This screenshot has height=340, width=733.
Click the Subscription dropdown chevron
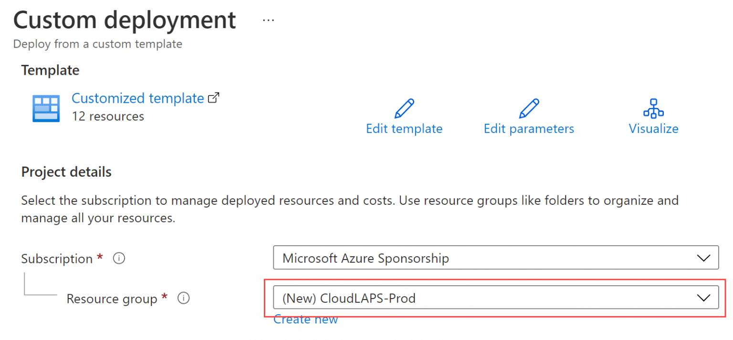[704, 258]
